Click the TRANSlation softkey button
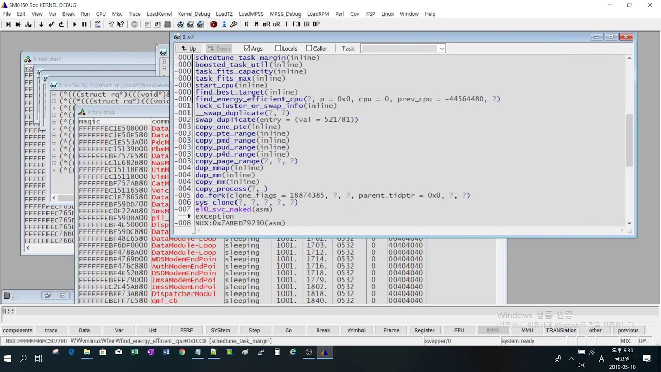The width and height of the screenshot is (661, 372). [561, 330]
